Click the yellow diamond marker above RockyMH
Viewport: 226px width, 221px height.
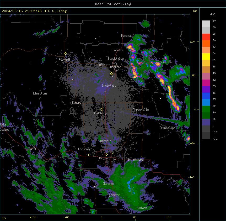(x=66, y=54)
